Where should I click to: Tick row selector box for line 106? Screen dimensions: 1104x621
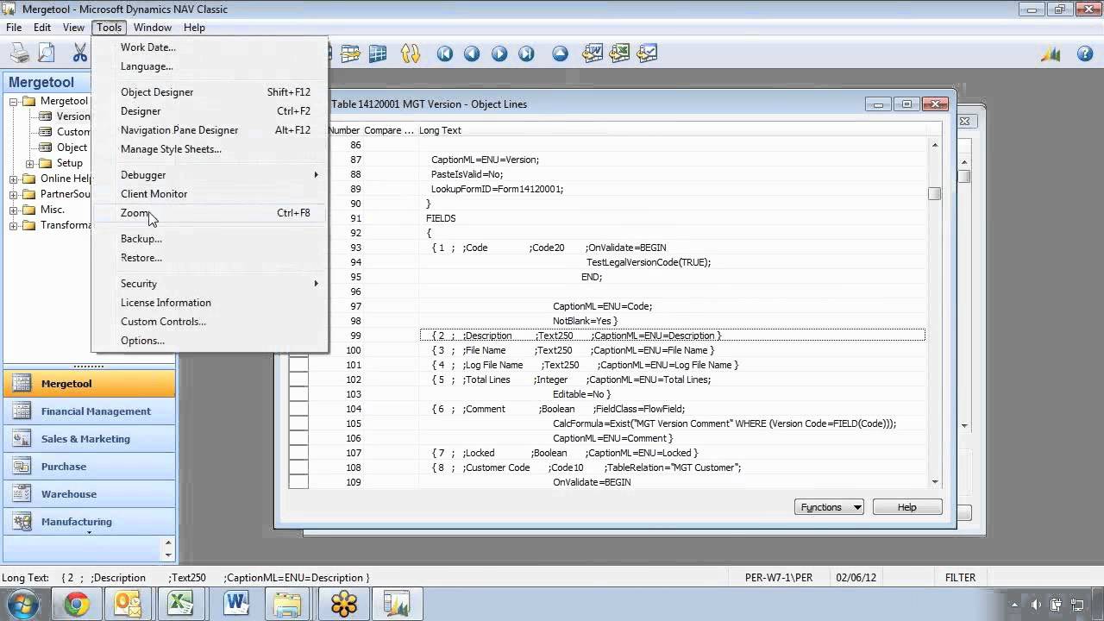298,438
